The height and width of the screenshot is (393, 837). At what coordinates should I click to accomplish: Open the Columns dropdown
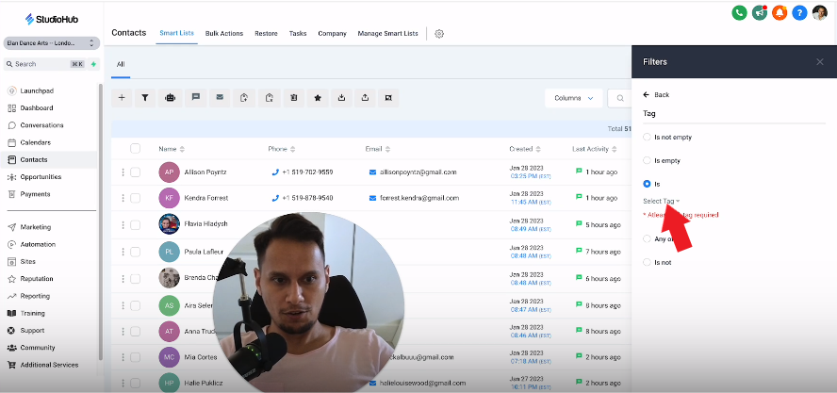(574, 98)
